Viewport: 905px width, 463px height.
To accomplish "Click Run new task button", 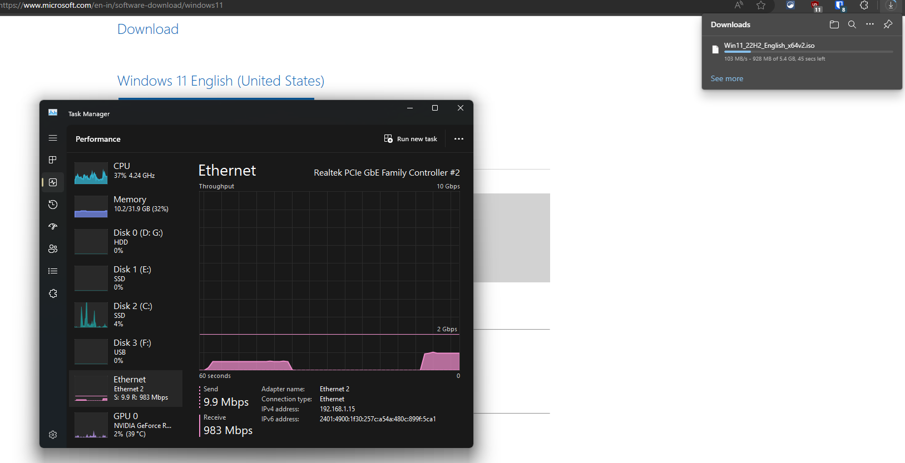I will (411, 139).
